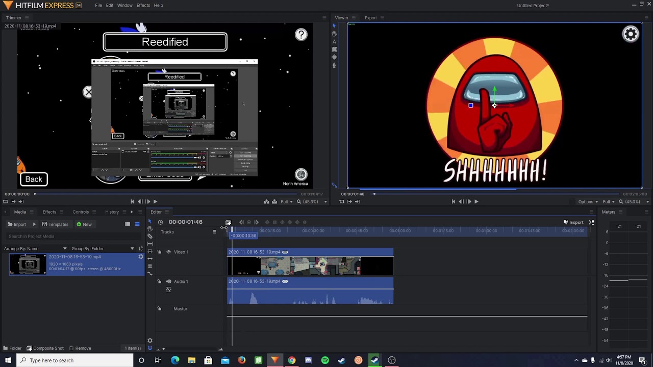653x367 pixels.
Task: Open Viewer zoom (45.0%) dropdown
Action: [634, 202]
